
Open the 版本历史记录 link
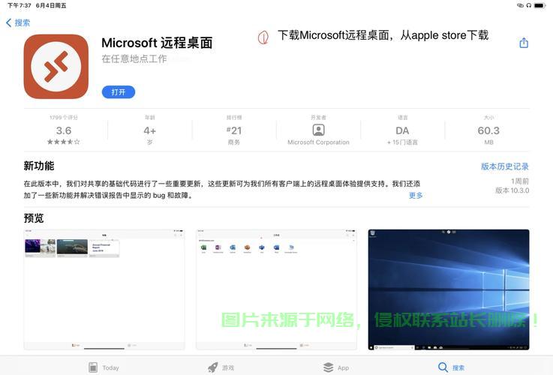(x=504, y=166)
